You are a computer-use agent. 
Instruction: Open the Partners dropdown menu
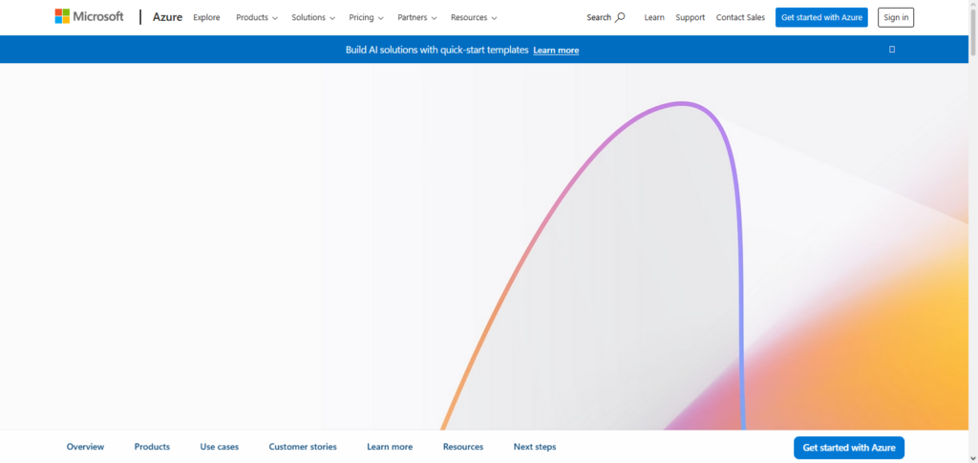[x=417, y=17]
